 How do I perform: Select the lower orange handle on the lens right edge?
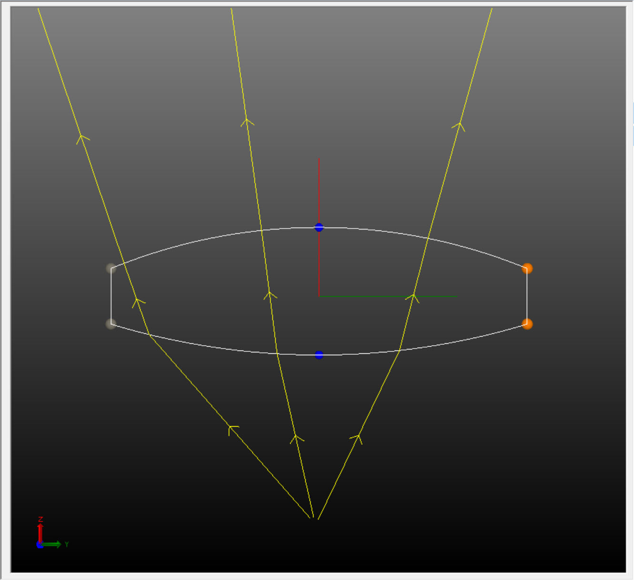(x=527, y=324)
